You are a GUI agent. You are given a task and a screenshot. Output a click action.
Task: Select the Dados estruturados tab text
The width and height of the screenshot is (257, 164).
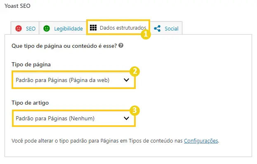point(123,28)
